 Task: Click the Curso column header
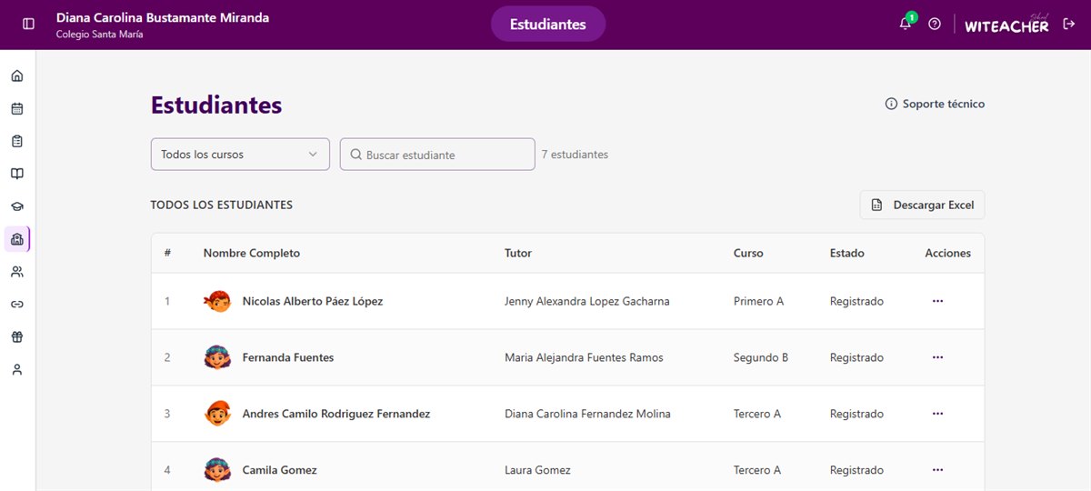pyautogui.click(x=748, y=253)
